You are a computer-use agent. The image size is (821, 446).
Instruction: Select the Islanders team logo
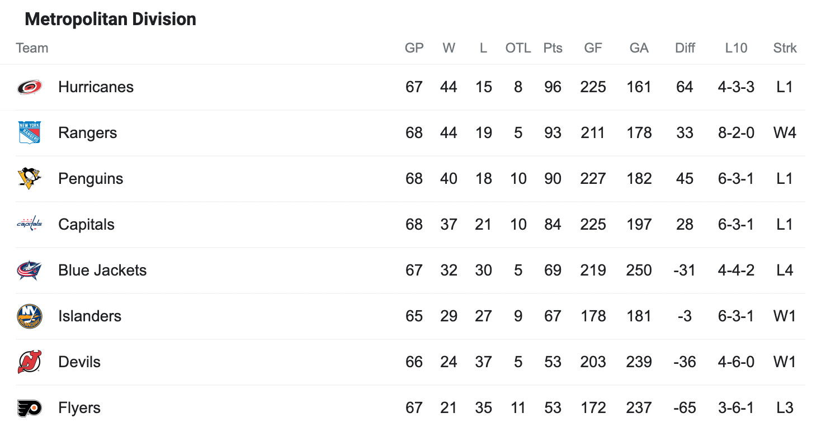point(29,316)
